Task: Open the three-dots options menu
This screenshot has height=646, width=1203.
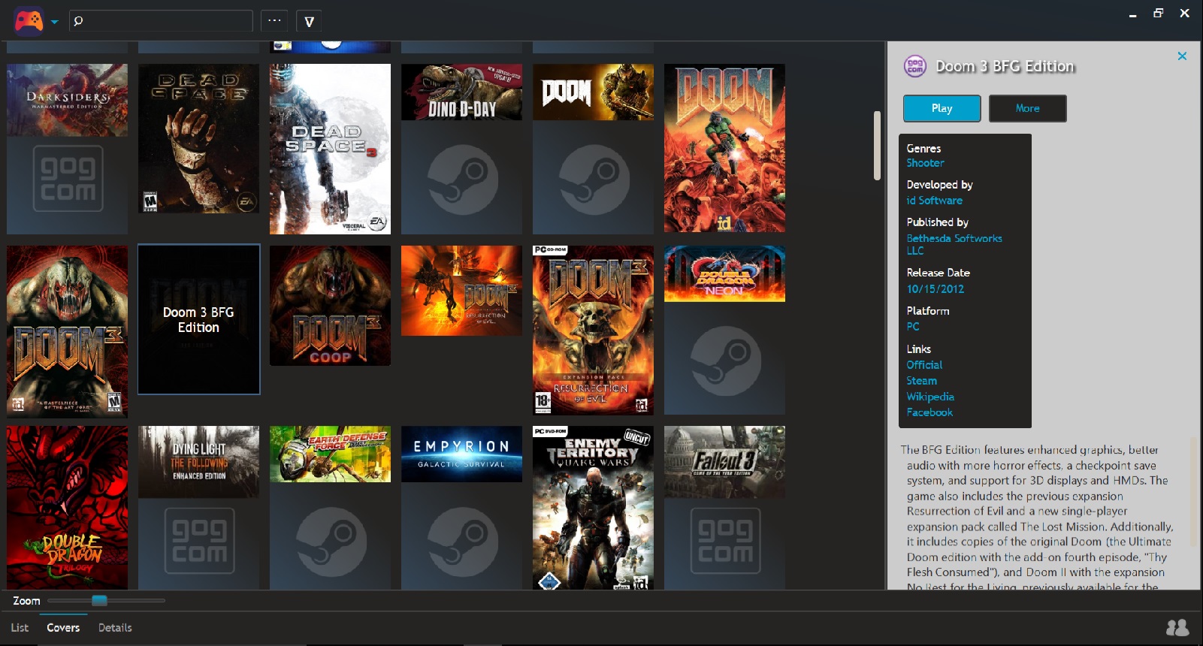Action: (x=274, y=21)
